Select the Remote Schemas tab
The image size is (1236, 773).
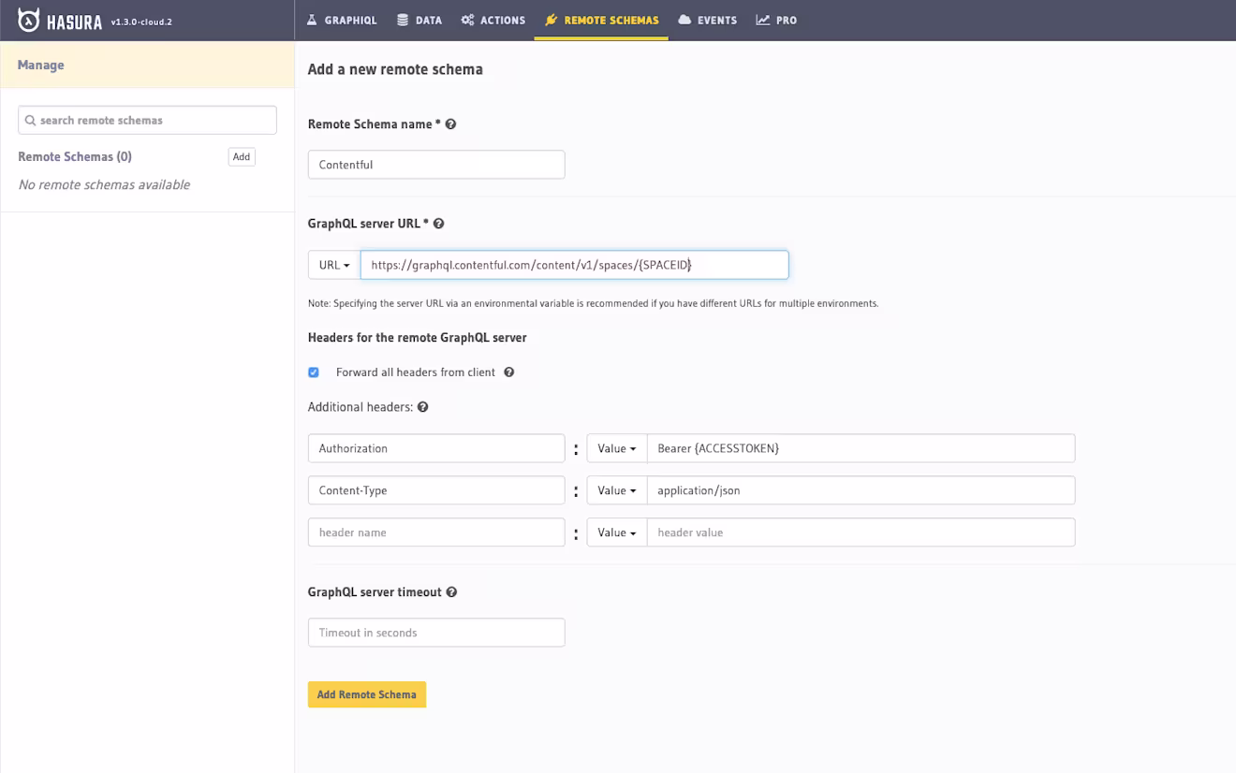[x=601, y=20]
